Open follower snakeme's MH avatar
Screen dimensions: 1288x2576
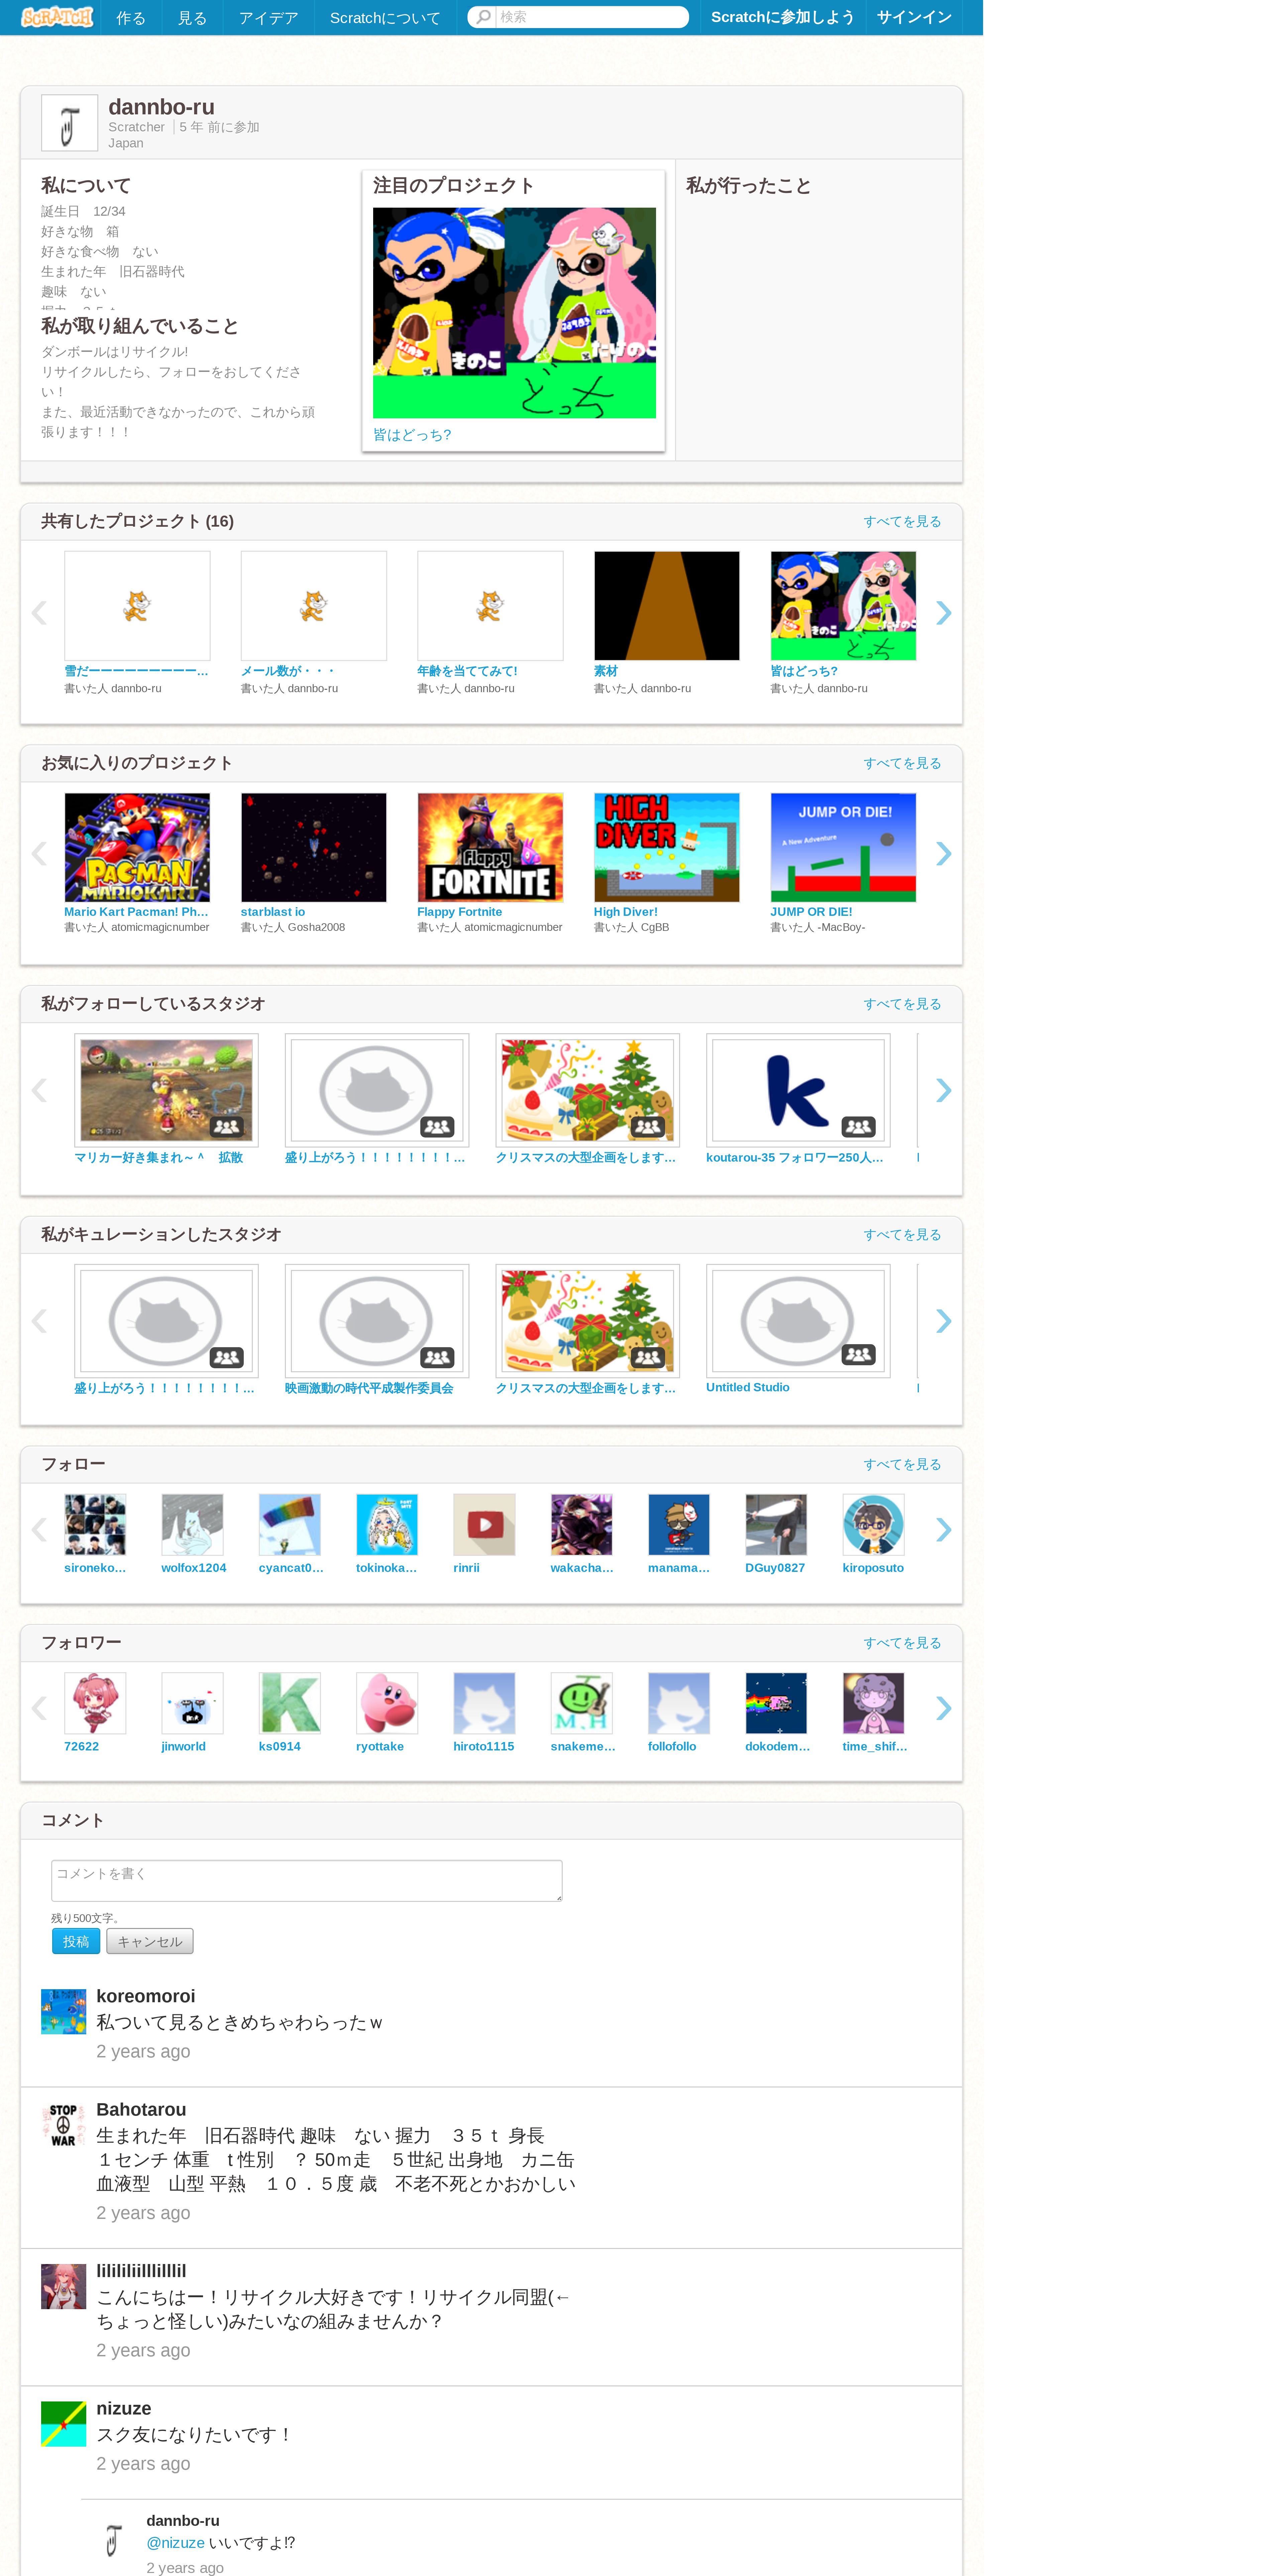582,1703
